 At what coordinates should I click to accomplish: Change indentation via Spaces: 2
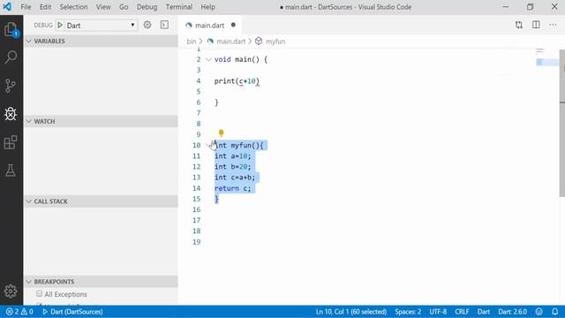(408, 312)
